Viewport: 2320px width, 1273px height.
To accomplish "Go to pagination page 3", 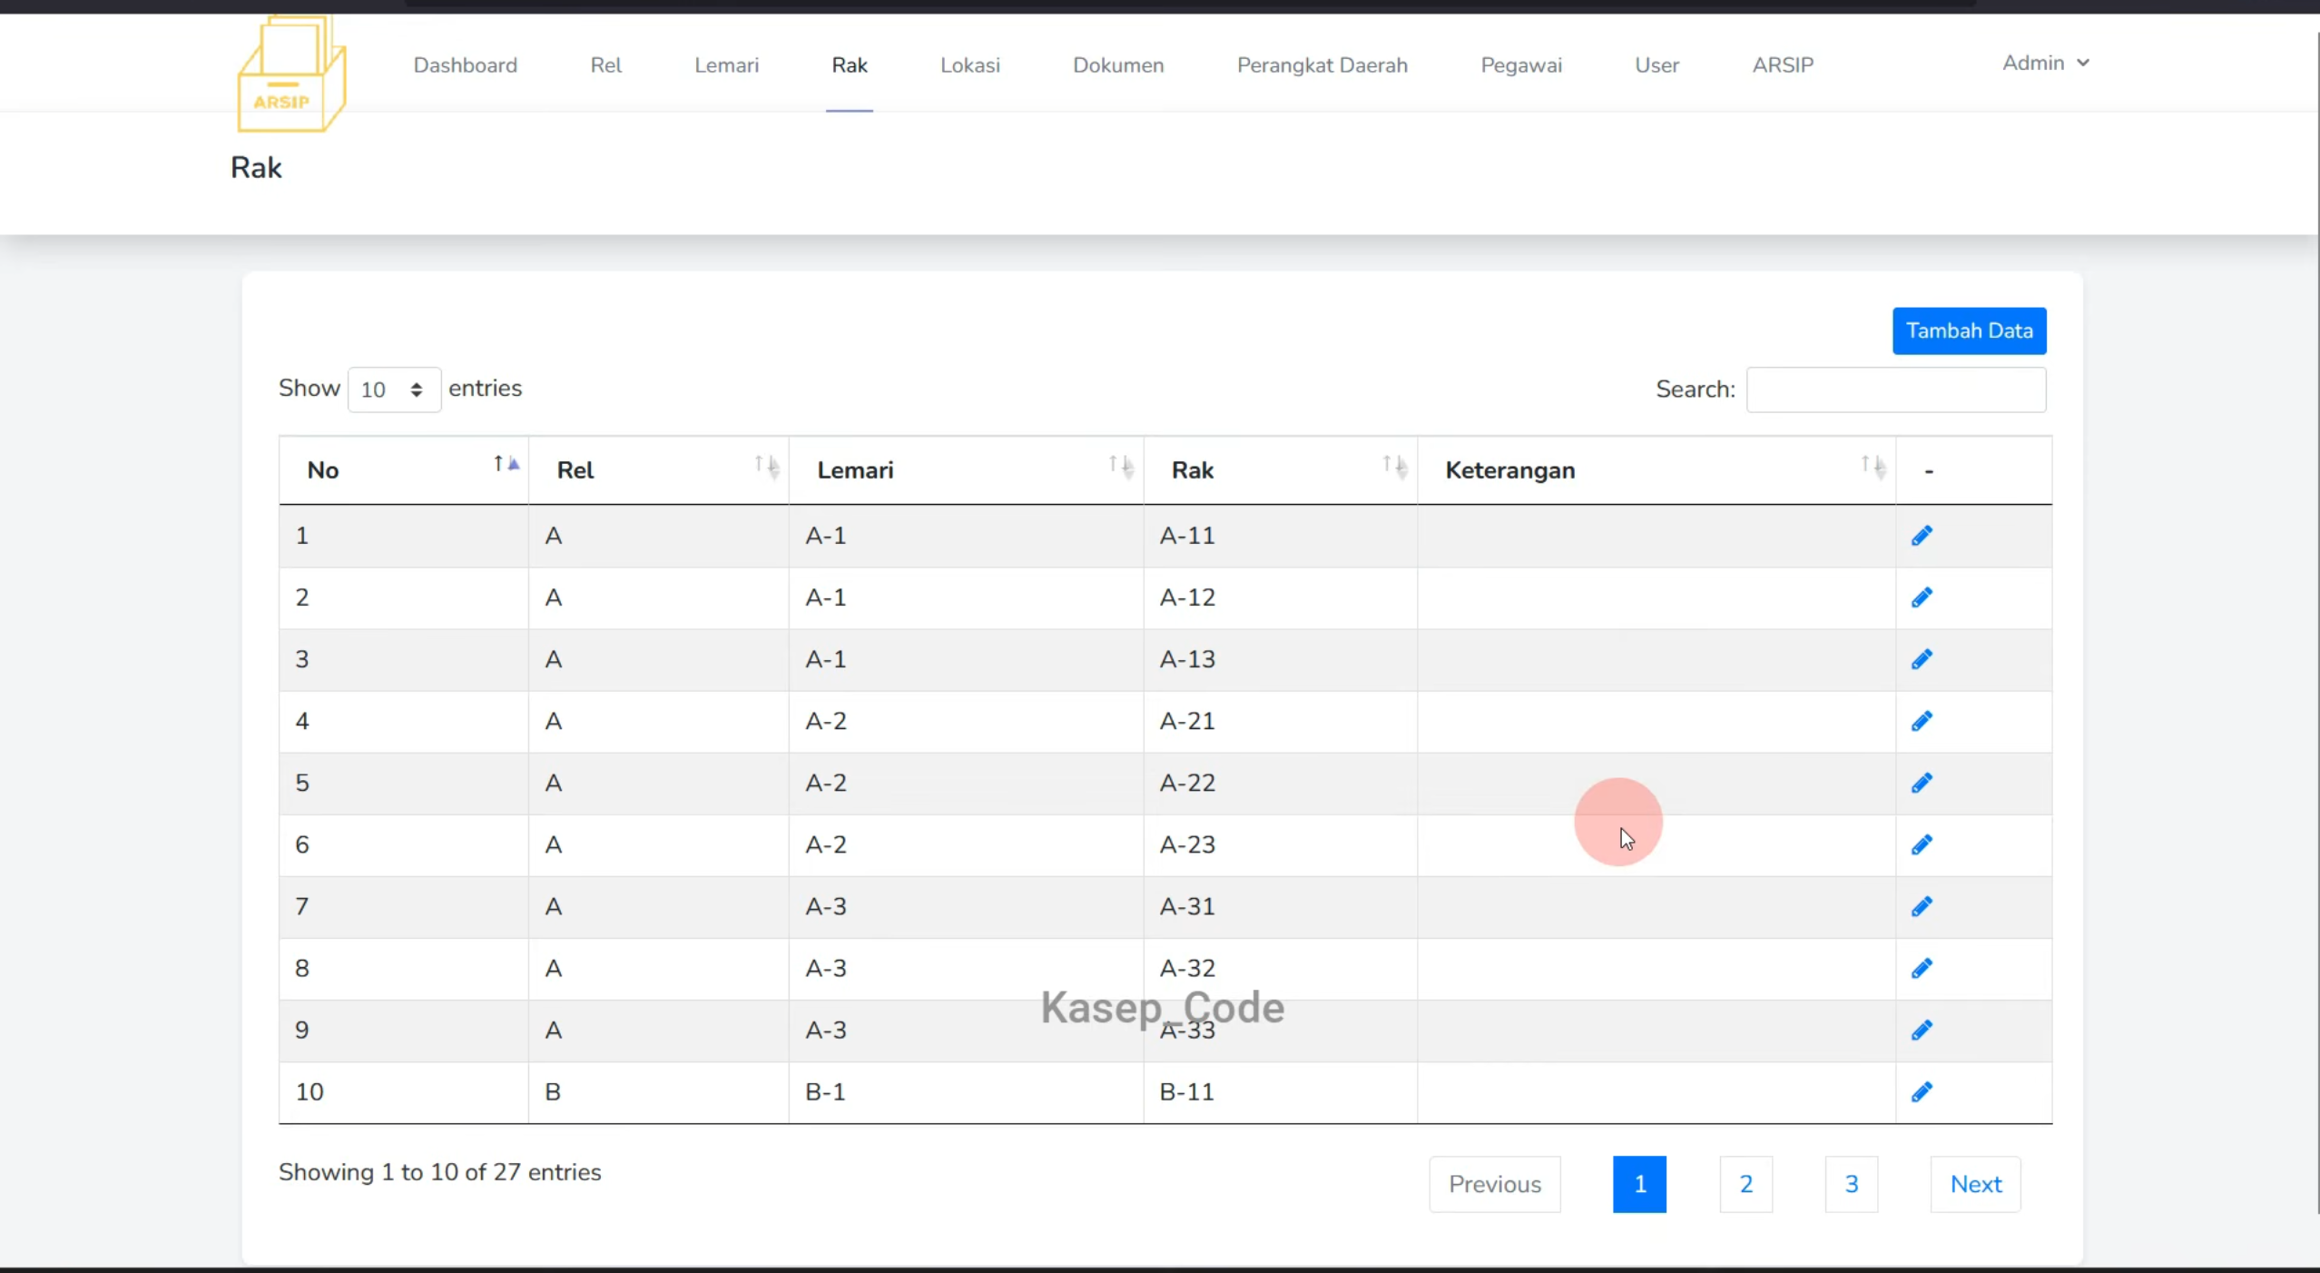I will pos(1852,1184).
